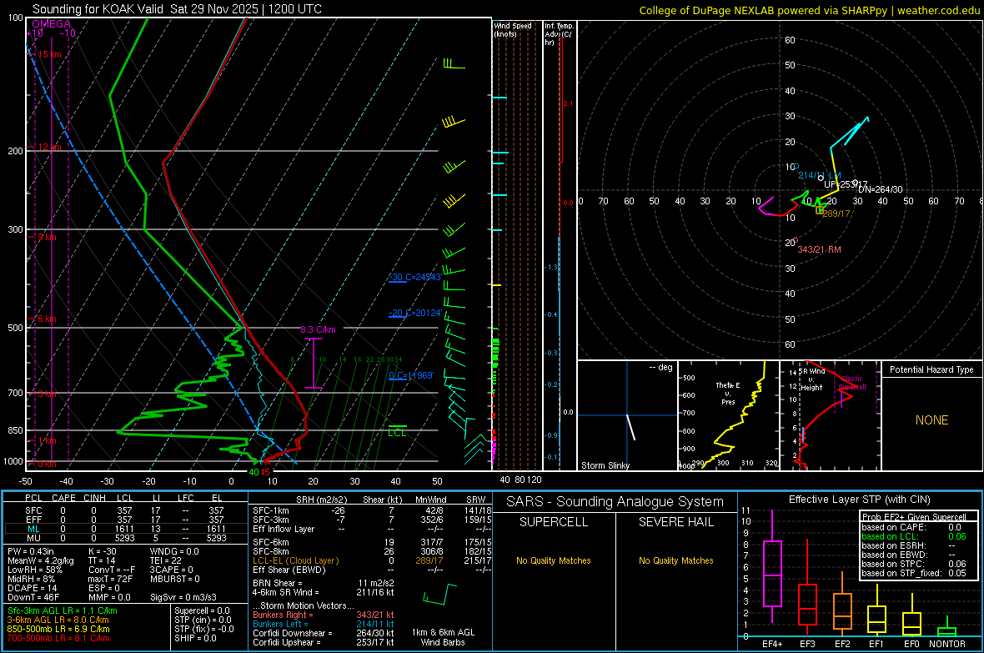Click the 'Prob EF2+ Given Supercell' legend header
Image resolution: width=984 pixels, height=653 pixels.
point(914,517)
